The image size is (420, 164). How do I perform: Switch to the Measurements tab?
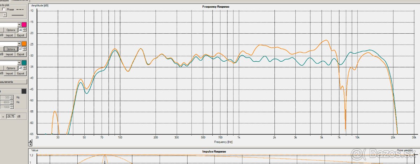19,1
